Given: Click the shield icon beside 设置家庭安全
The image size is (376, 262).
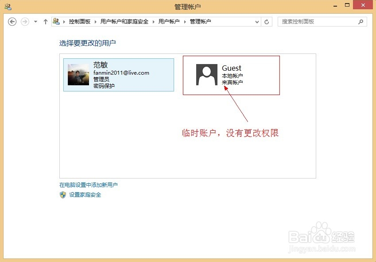Looking at the screenshot, I should pyautogui.click(x=62, y=194).
